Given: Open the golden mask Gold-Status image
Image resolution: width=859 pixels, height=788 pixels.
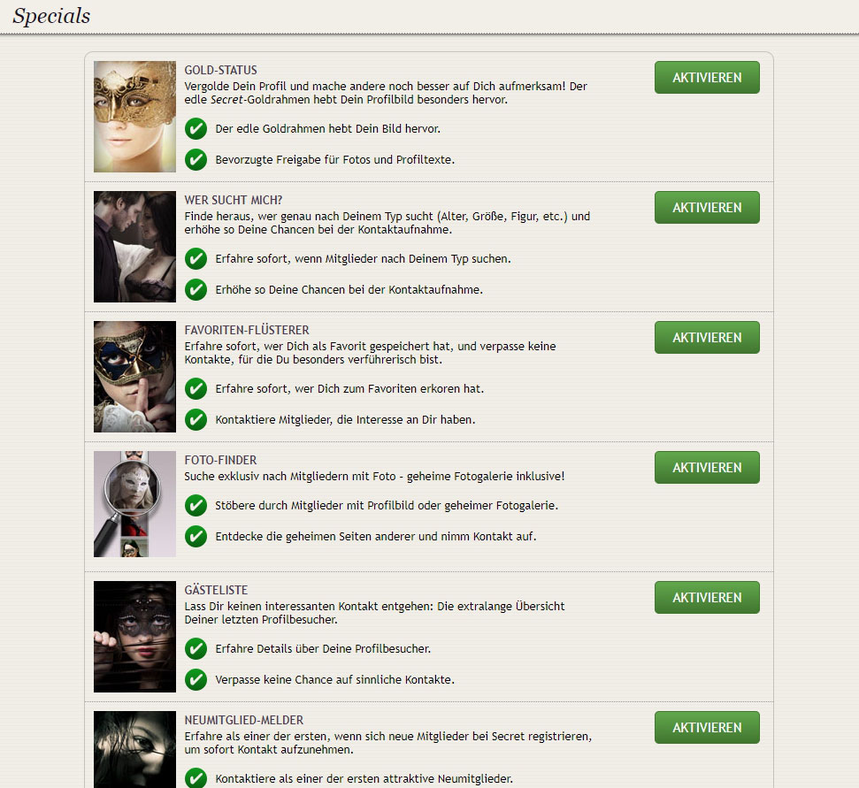Looking at the screenshot, I should pyautogui.click(x=134, y=117).
